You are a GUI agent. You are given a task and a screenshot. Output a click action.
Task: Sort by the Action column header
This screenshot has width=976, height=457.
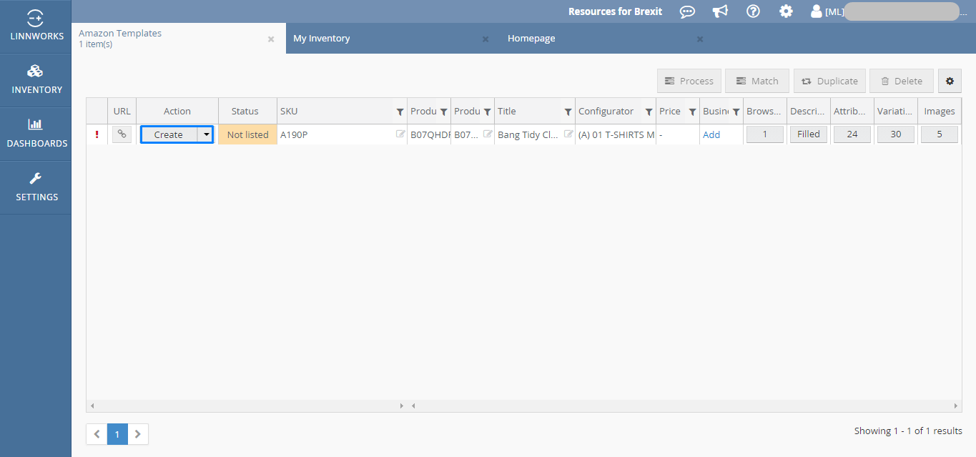click(177, 111)
